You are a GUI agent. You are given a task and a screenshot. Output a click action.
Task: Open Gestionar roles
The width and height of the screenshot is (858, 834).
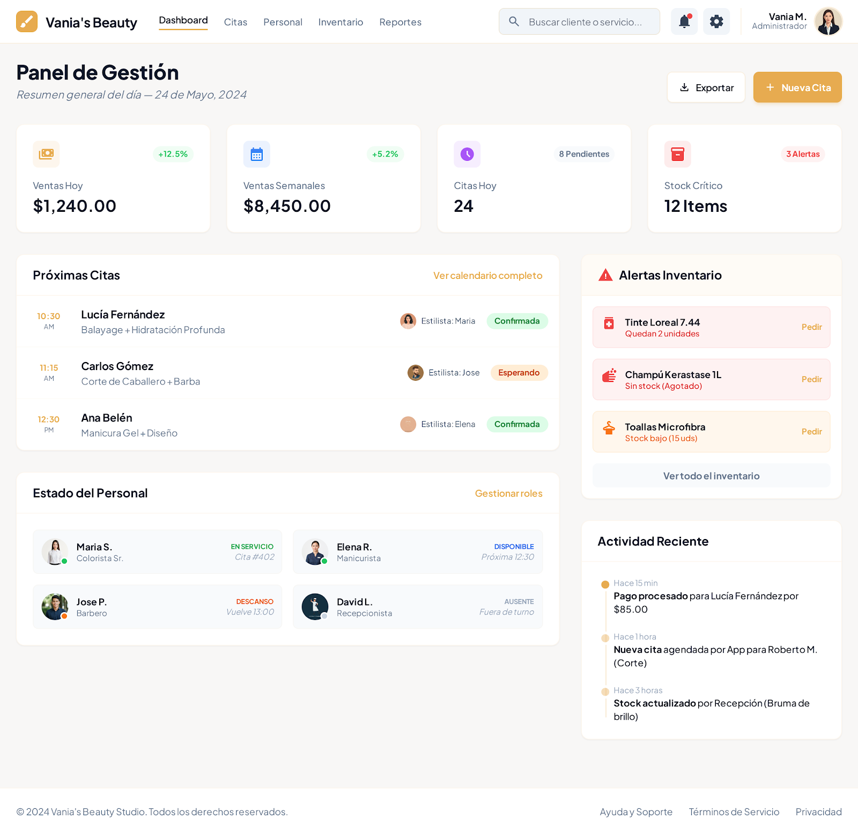(x=508, y=493)
